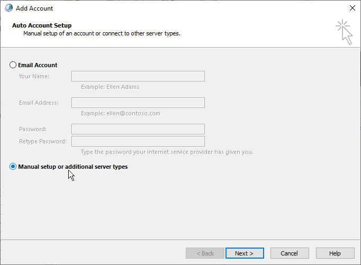361x265 pixels.
Task: Go to the next step with Next button
Action: pyautogui.click(x=245, y=253)
